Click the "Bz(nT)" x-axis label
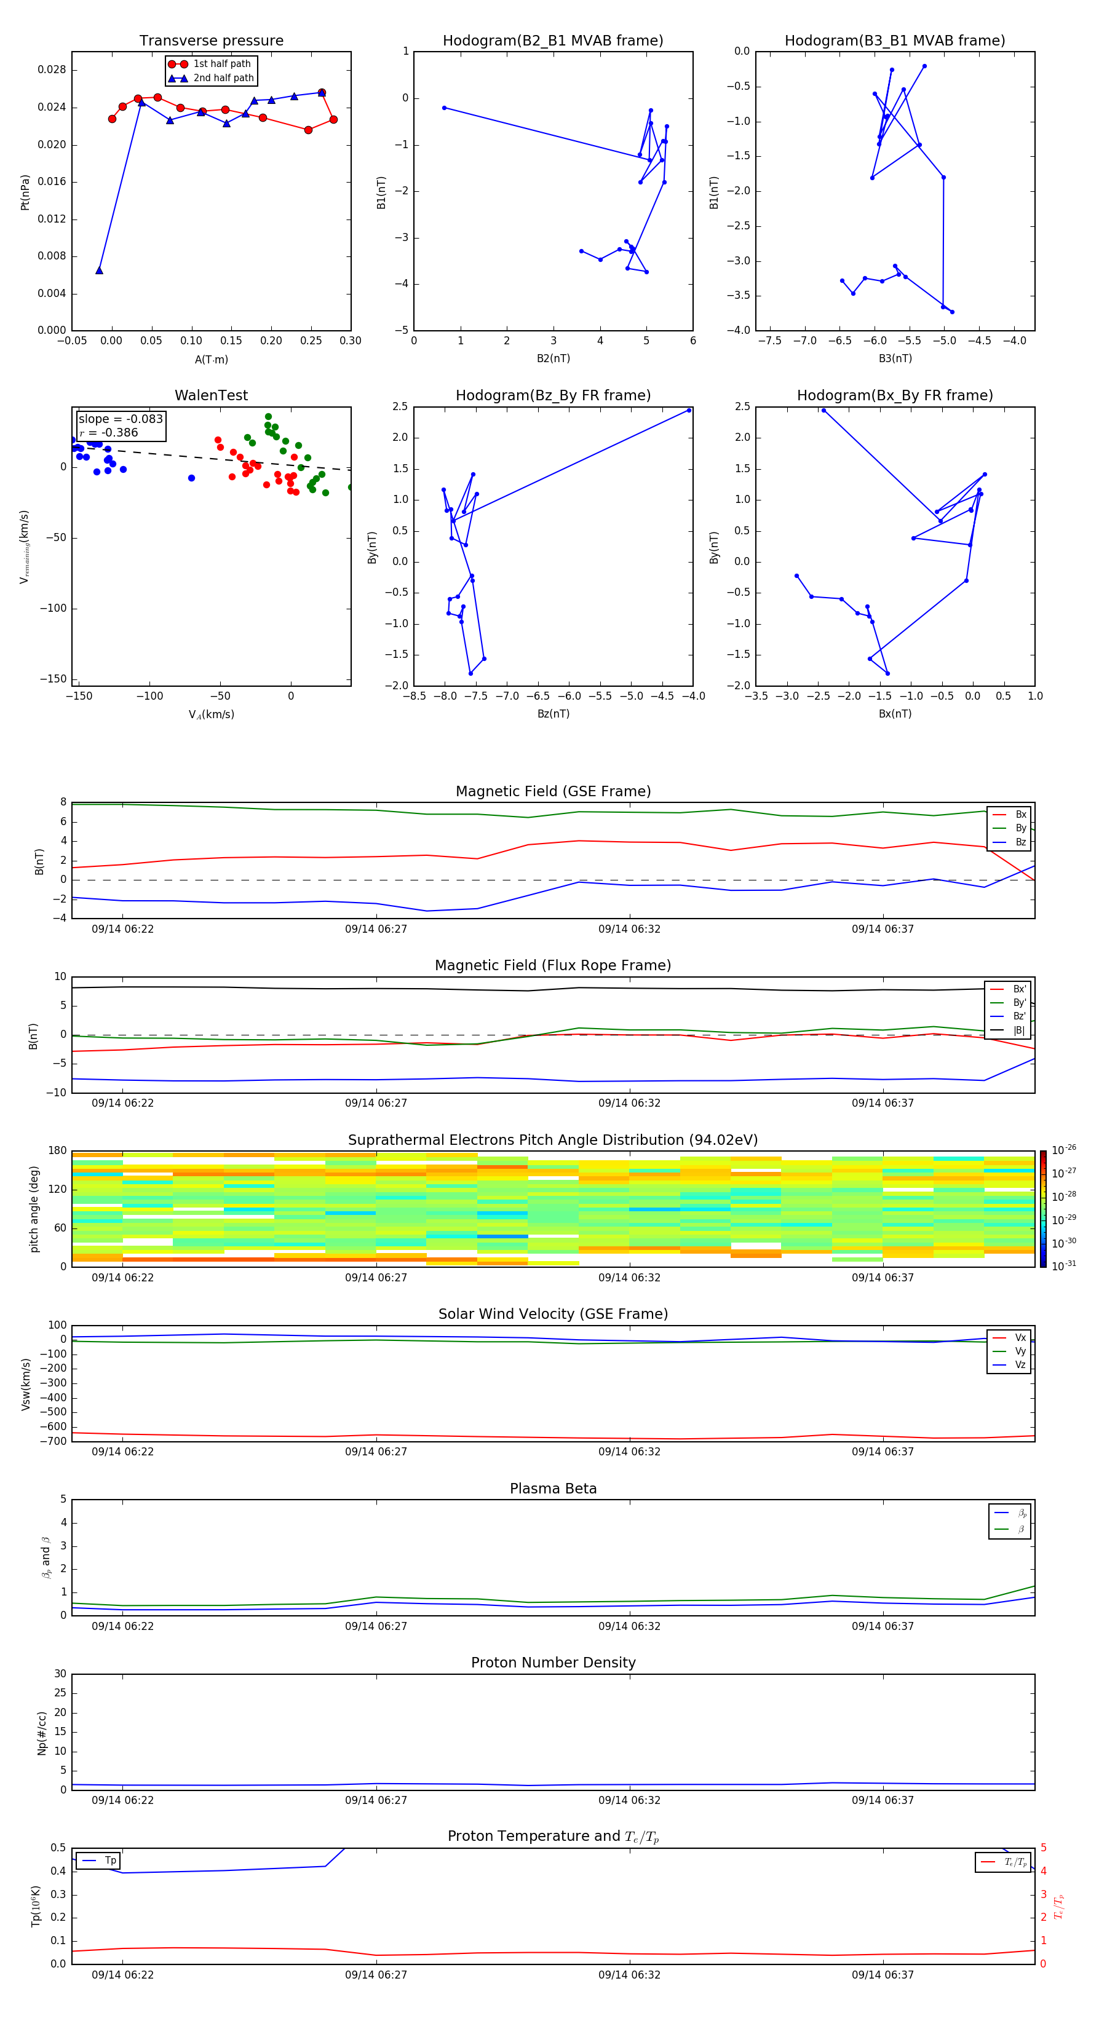 (553, 714)
